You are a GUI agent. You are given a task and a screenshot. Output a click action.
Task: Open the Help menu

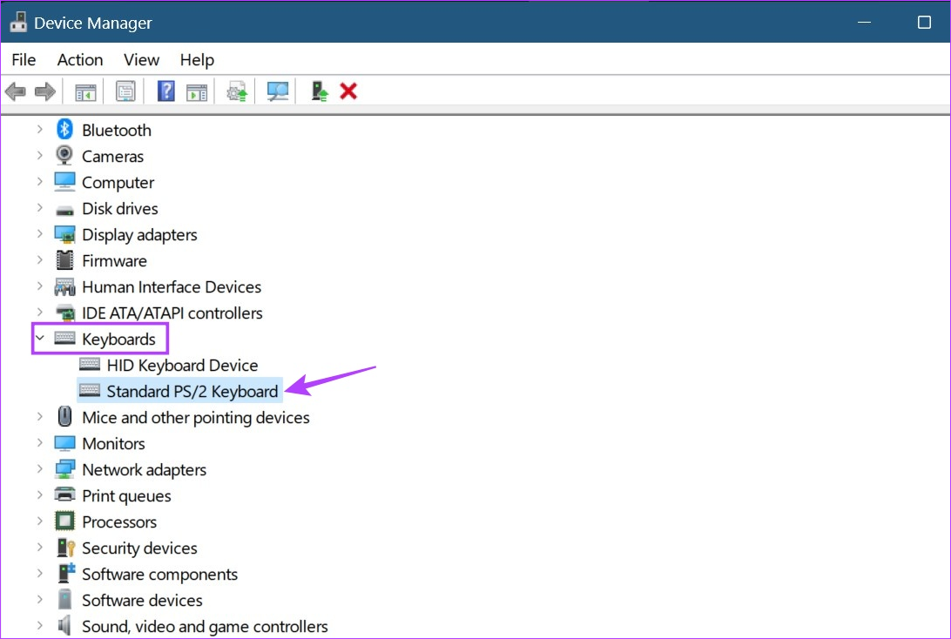pos(197,59)
